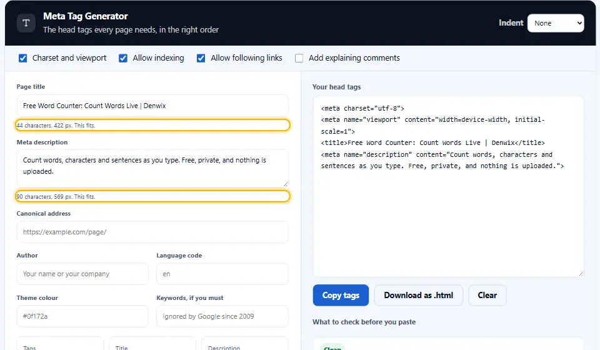
Task: Click the 'Indent' label in header
Action: (511, 23)
